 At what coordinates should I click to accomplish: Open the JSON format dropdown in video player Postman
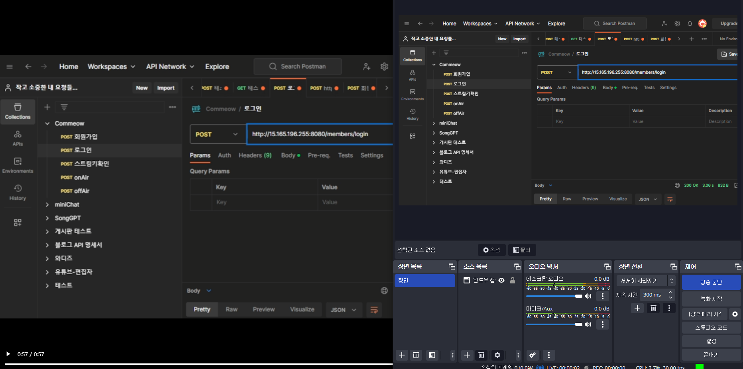coord(344,310)
